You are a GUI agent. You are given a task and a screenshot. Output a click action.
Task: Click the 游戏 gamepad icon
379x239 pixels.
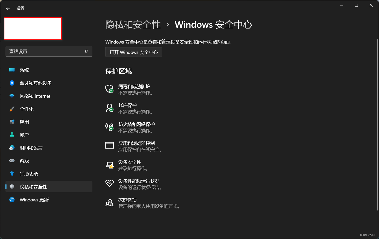[x=12, y=161]
